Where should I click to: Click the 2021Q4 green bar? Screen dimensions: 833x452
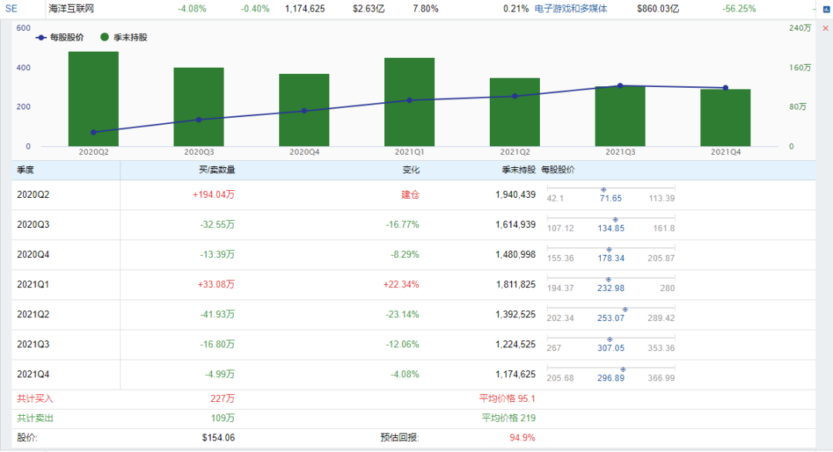725,117
